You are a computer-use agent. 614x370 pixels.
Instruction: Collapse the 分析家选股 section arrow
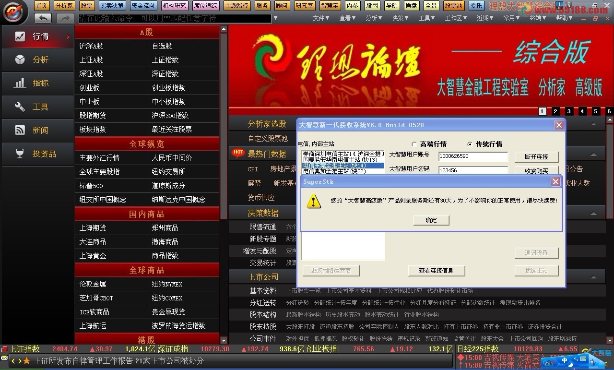point(594,124)
